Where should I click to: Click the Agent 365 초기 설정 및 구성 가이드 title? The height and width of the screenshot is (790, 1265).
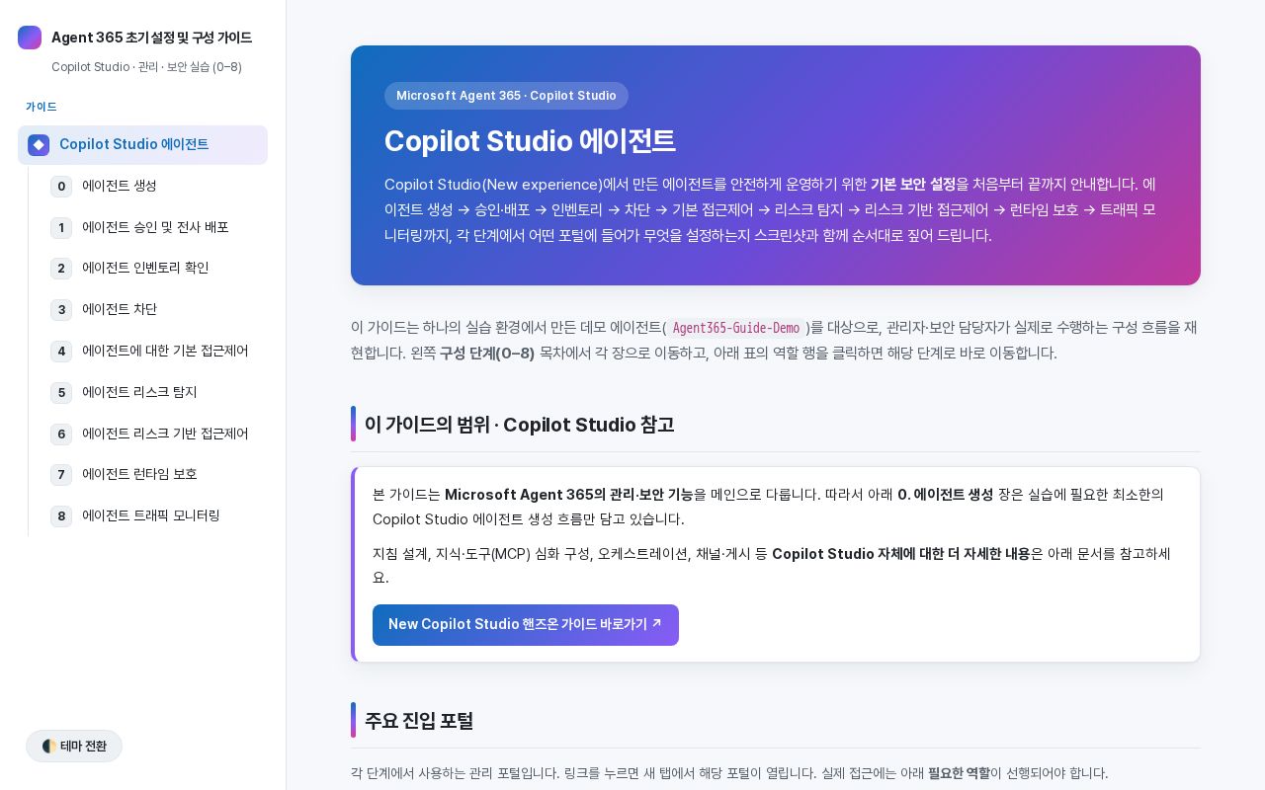pos(152,38)
